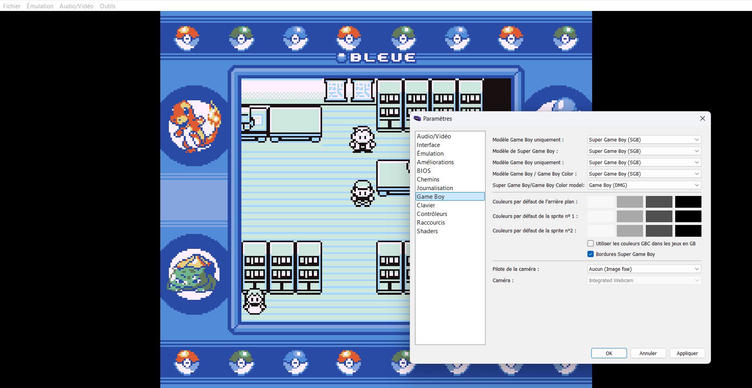This screenshot has height=388, width=752.
Task: Confirm settings with OK button
Action: (609, 353)
